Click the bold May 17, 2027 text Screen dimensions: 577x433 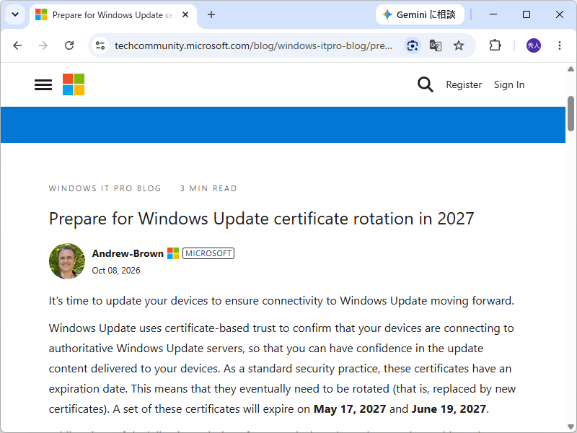tap(350, 409)
